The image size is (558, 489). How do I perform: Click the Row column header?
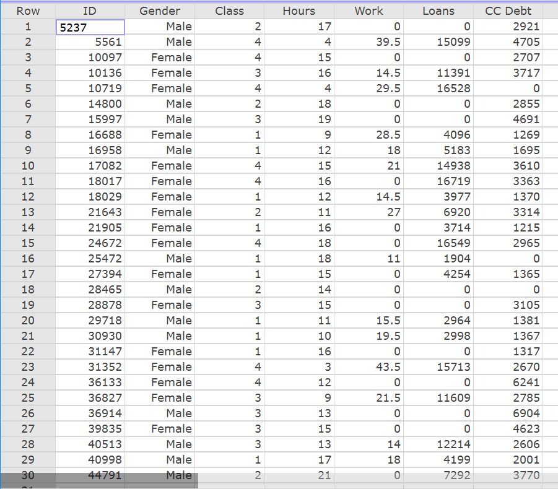pos(27,11)
